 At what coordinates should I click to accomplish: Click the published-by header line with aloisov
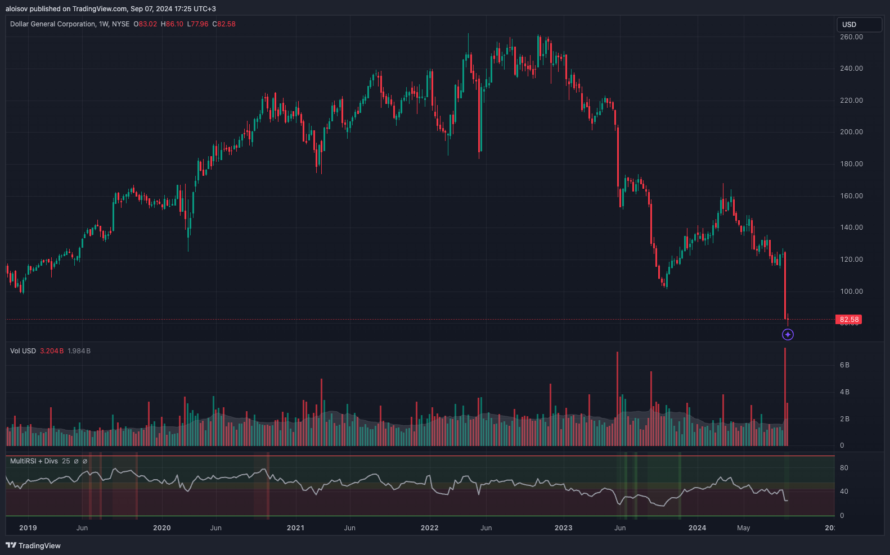tap(111, 8)
